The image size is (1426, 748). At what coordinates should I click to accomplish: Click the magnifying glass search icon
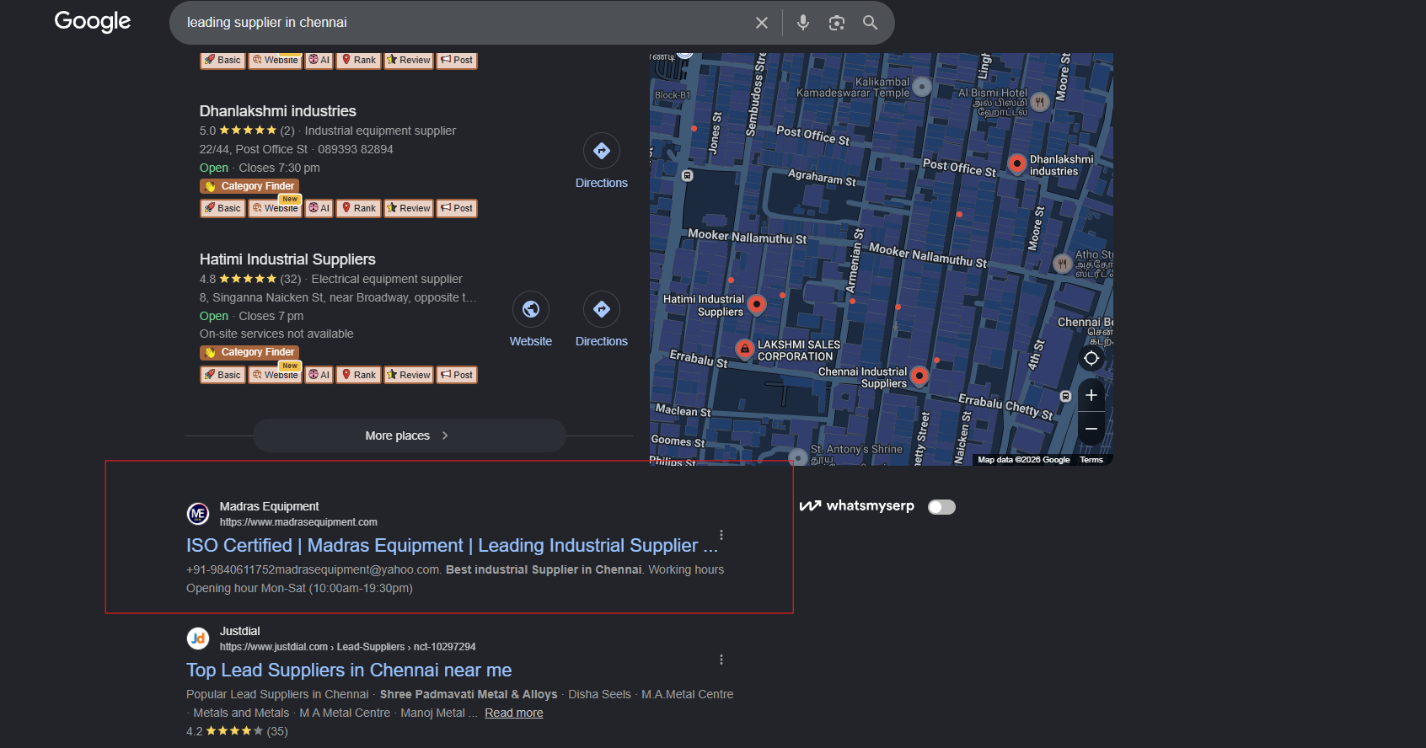[871, 23]
